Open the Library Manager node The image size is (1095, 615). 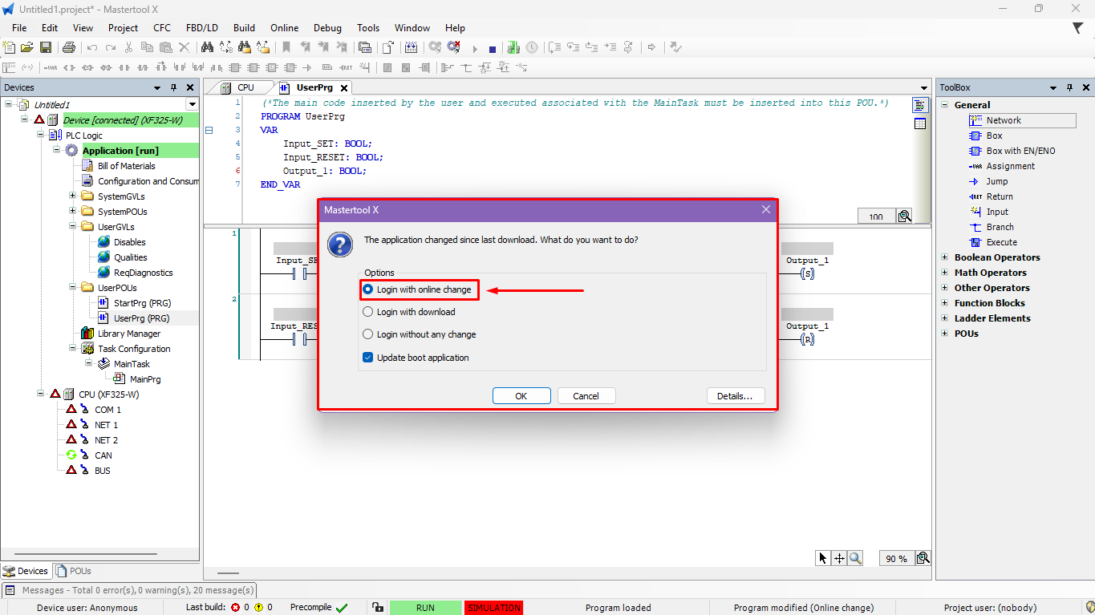[128, 334]
